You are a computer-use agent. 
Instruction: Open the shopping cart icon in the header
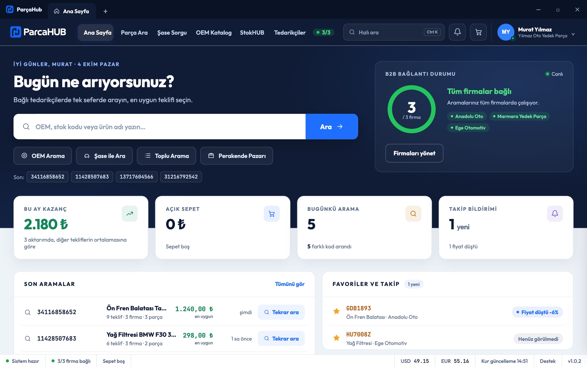478,32
